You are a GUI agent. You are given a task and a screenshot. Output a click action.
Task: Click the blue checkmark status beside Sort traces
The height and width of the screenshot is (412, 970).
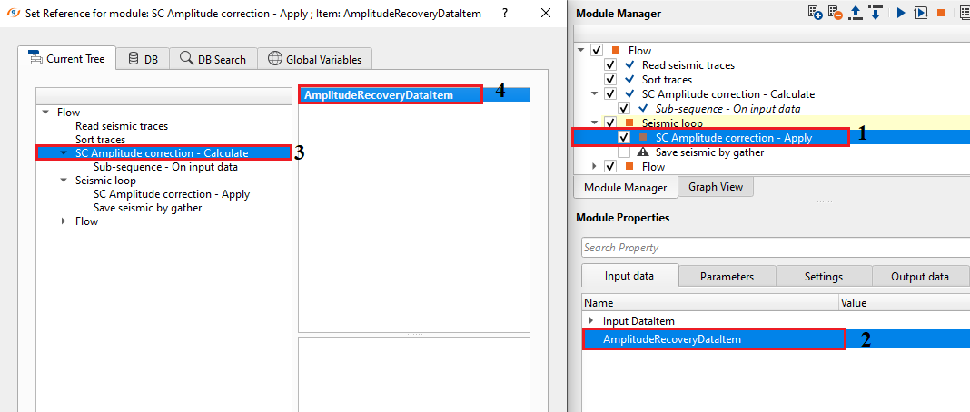629,80
